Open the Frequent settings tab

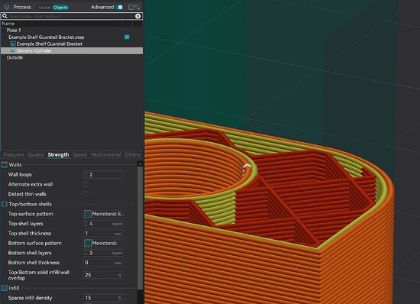(x=14, y=155)
